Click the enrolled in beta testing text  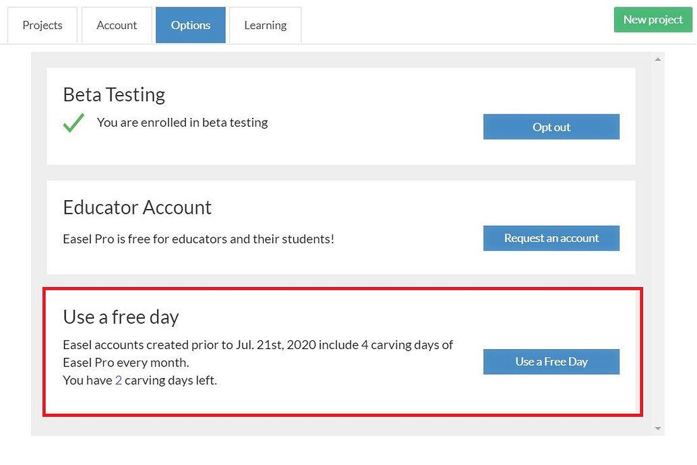[x=182, y=123]
